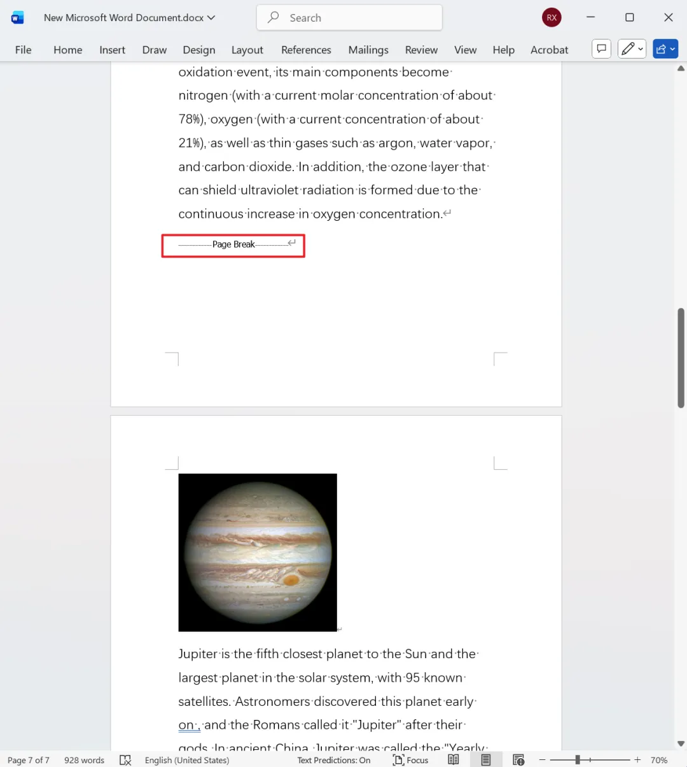Open the File menu

(24, 50)
